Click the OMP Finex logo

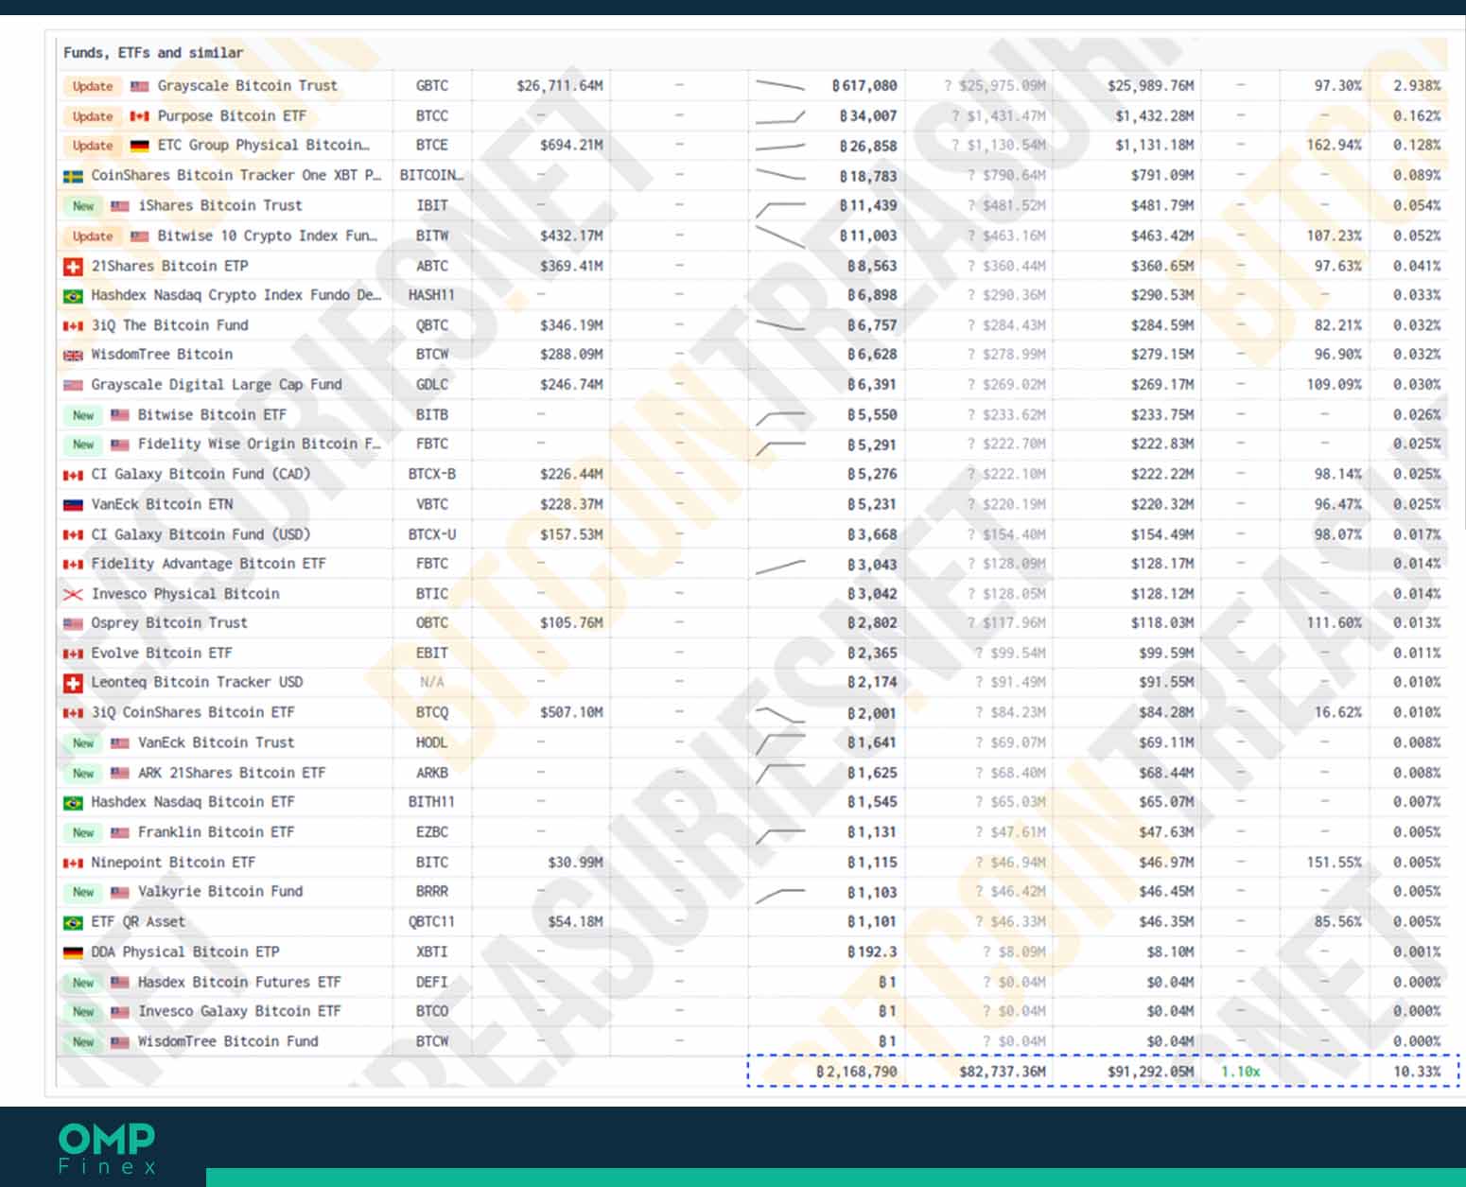pyautogui.click(x=107, y=1148)
